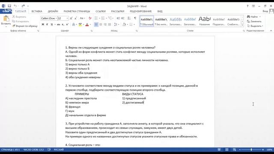Clear all formatting

[90, 18]
